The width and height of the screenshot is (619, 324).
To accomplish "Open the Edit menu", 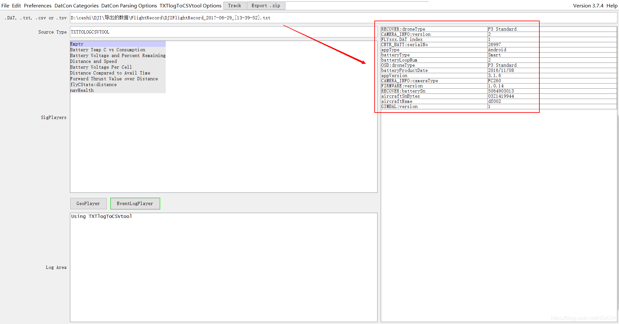I will coord(16,5).
